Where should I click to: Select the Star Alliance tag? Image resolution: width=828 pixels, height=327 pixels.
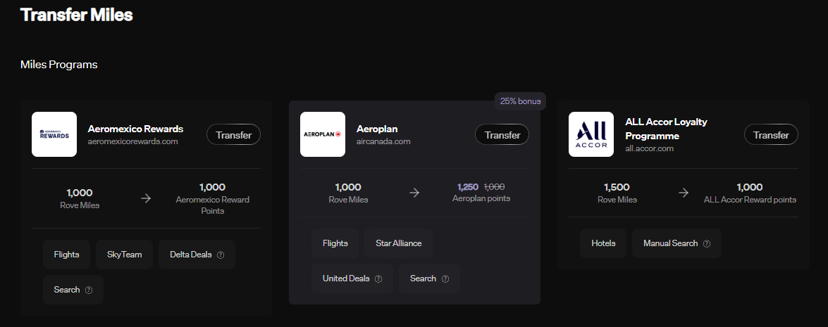point(399,243)
